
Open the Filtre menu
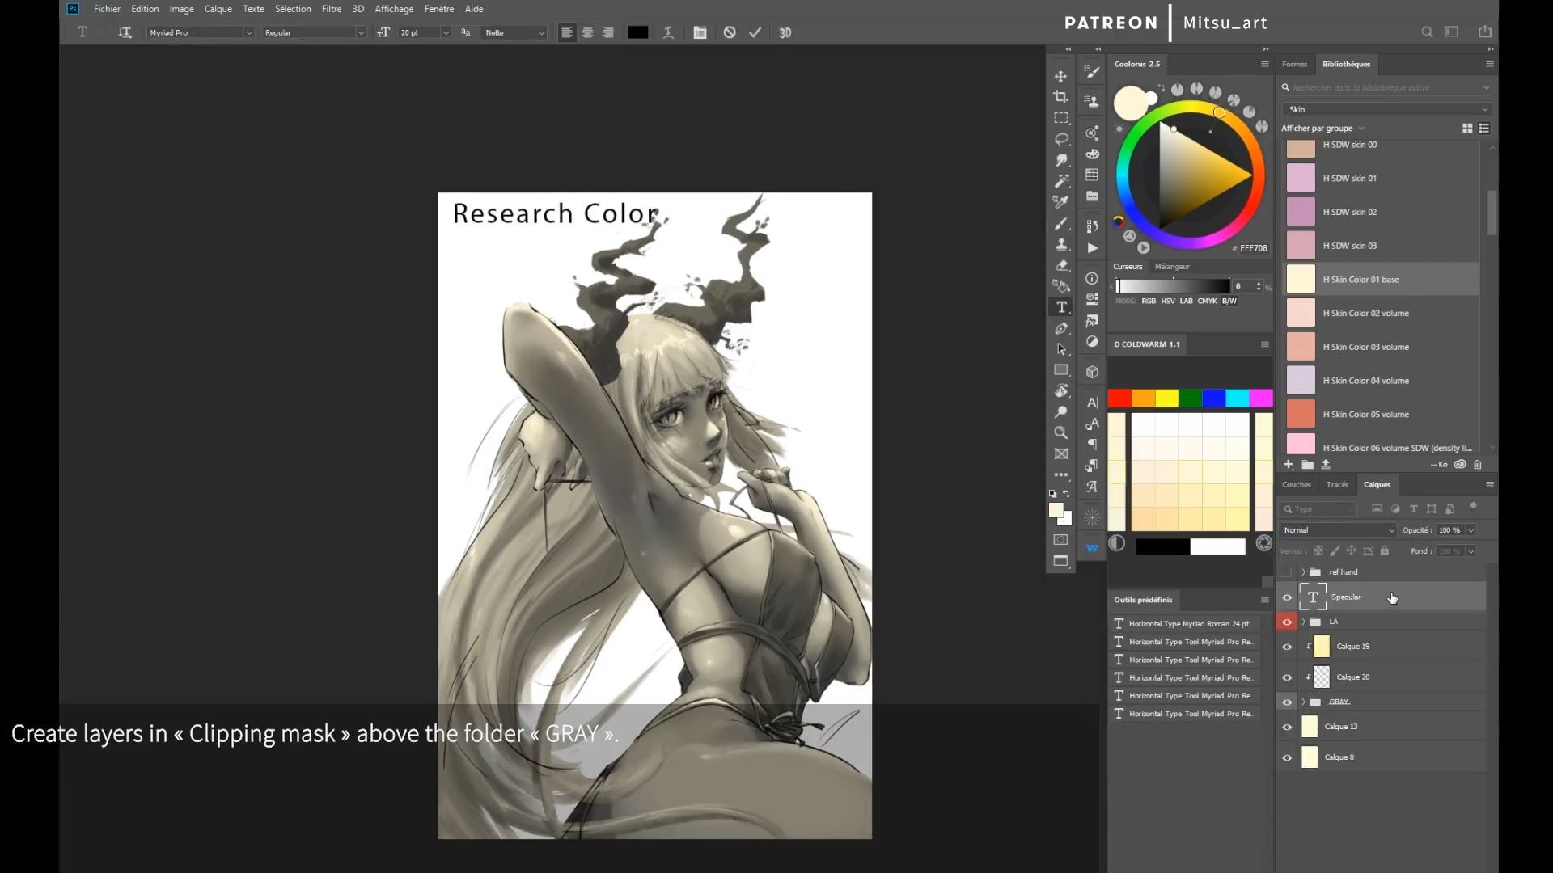coord(332,9)
